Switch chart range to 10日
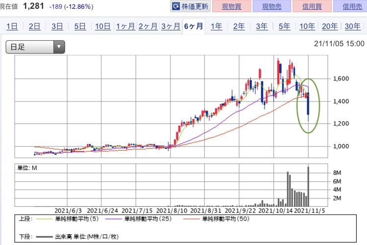This screenshot has height=245, width=367. [103, 26]
